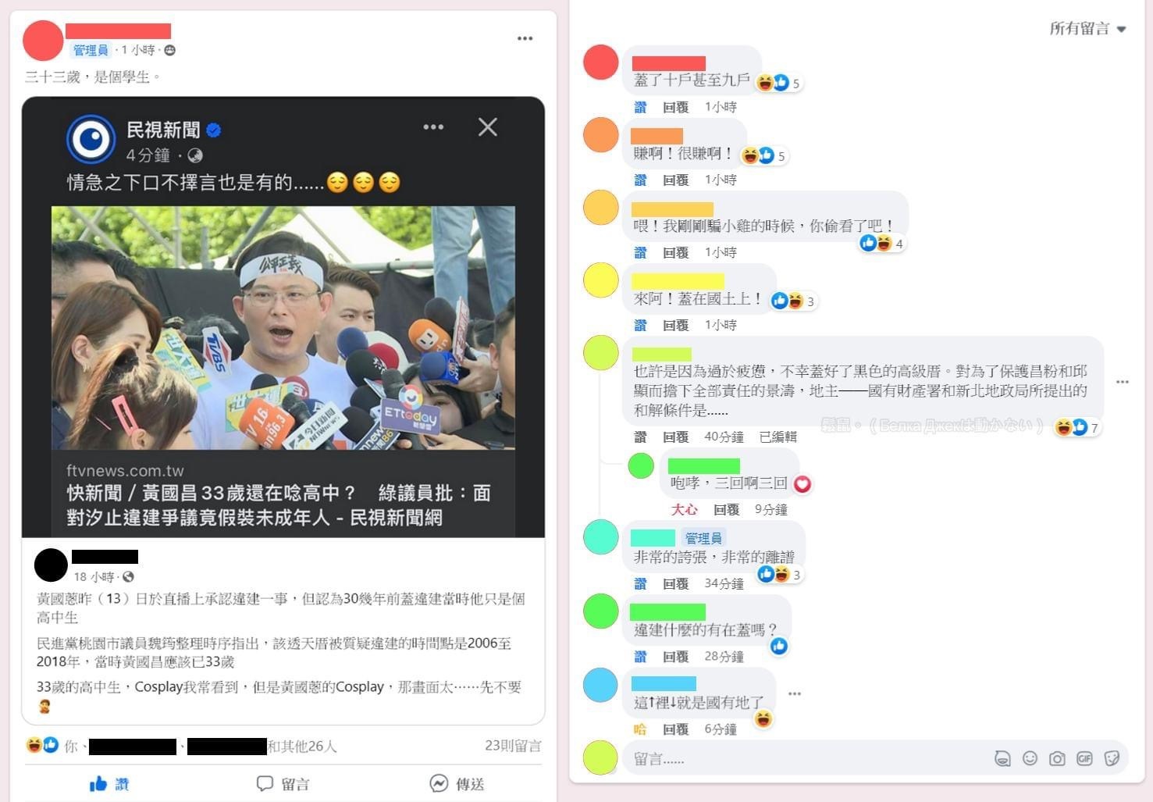
Task: Toggle 讚 on the 賺啊！很賺啊！ comment
Action: point(640,180)
